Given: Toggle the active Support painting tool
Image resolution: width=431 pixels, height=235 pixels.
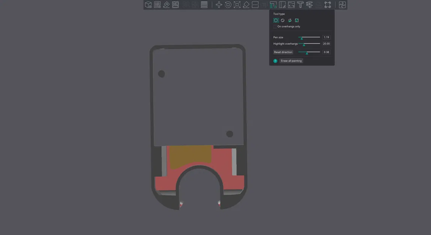Looking at the screenshot, I should 273,5.
